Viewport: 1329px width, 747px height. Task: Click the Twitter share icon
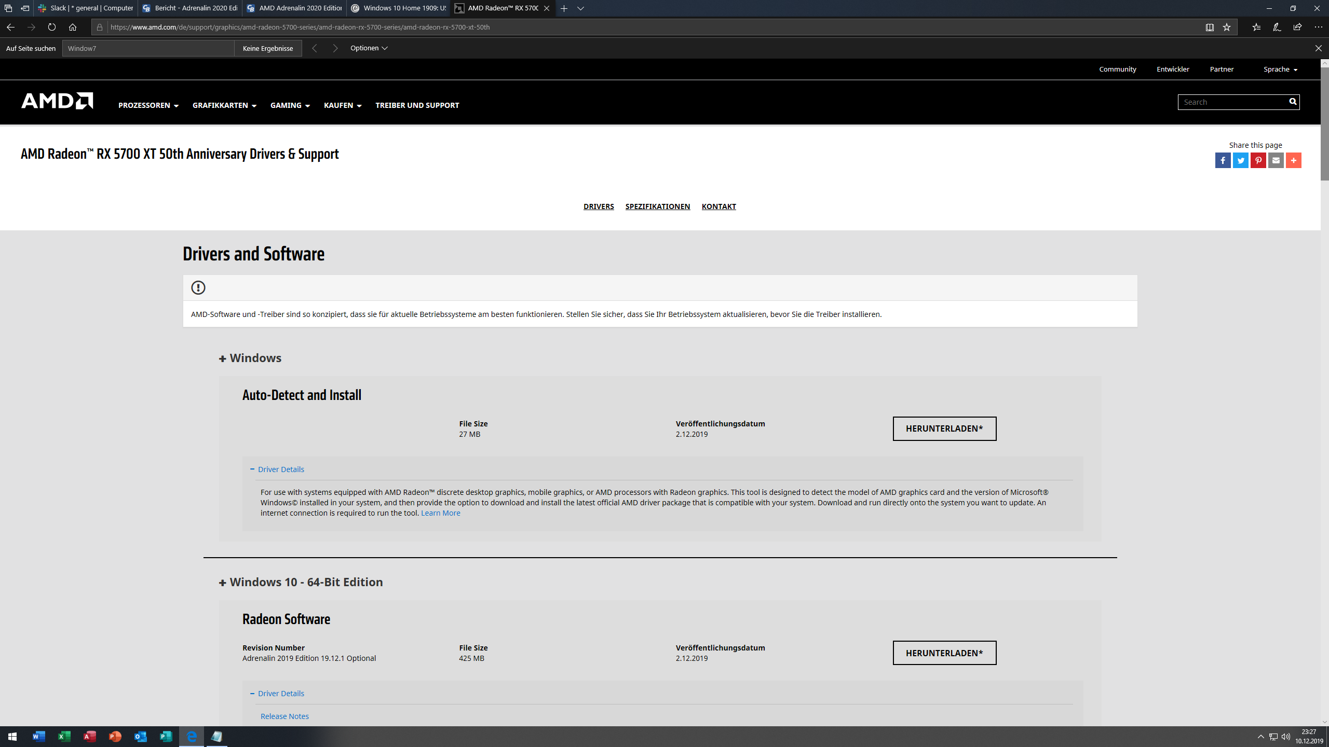pyautogui.click(x=1240, y=160)
